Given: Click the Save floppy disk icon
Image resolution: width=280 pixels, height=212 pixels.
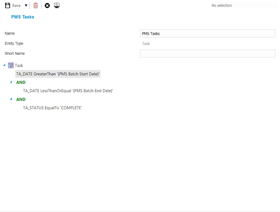Looking at the screenshot, I should [7, 6].
